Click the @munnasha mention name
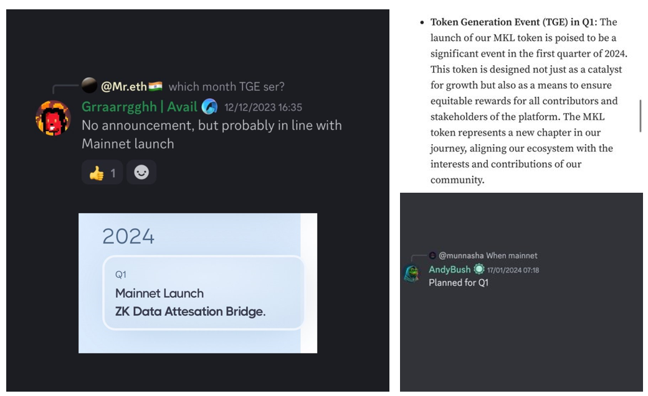Screen dimensions: 648x396 coord(461,256)
